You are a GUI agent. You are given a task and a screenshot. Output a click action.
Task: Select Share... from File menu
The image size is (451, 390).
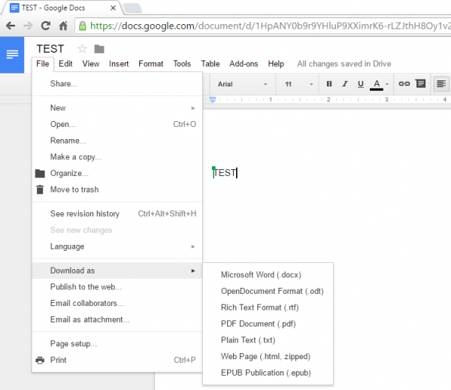[x=117, y=83]
